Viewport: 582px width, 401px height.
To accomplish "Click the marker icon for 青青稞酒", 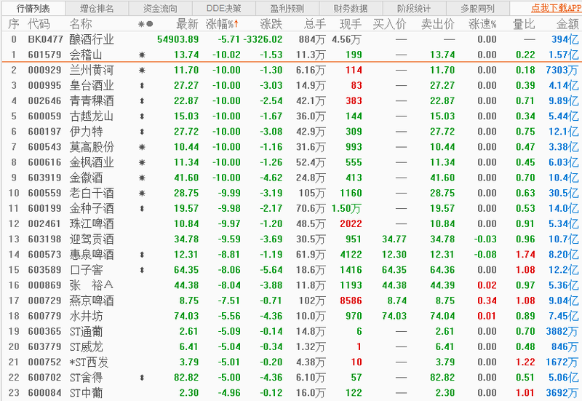I will click(x=142, y=101).
